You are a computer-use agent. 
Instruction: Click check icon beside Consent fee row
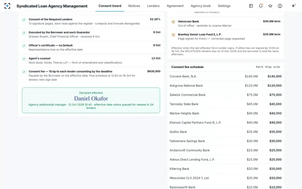tap(24, 72)
